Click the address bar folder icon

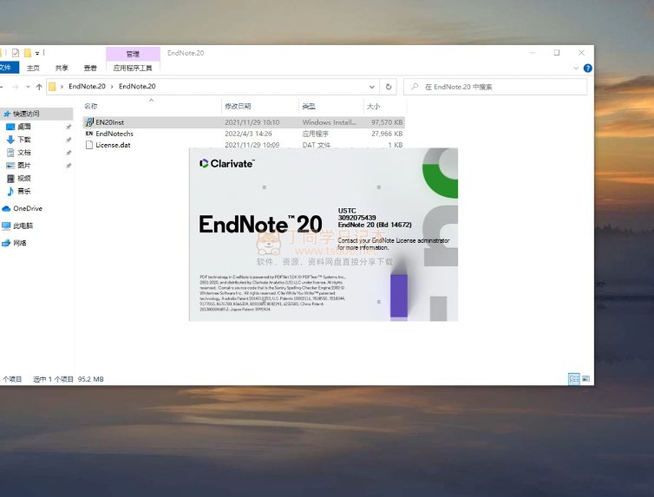point(52,87)
